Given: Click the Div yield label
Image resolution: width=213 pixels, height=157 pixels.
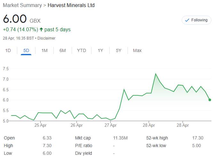Looking at the screenshot, I should tap(83, 153).
